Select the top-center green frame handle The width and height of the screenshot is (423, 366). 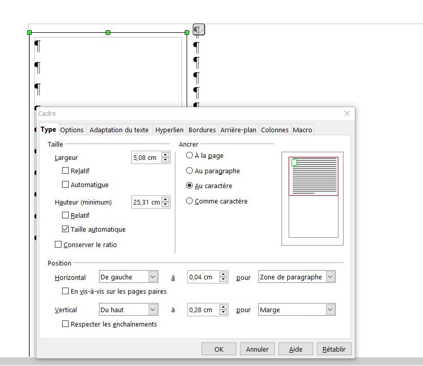click(108, 33)
